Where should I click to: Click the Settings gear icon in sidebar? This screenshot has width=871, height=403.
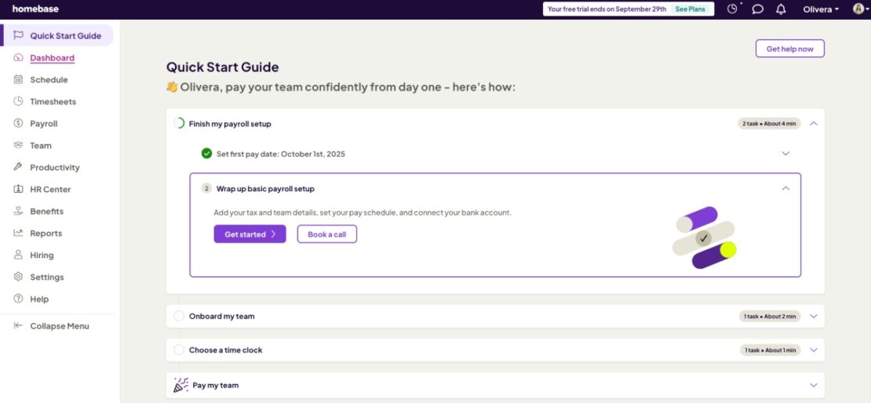18,278
